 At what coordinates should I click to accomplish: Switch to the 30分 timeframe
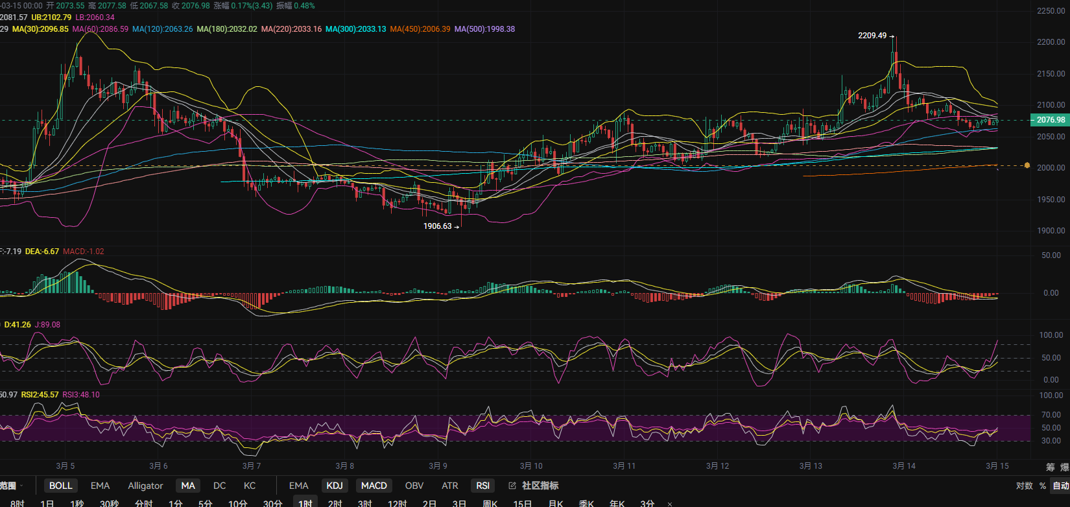click(x=272, y=503)
